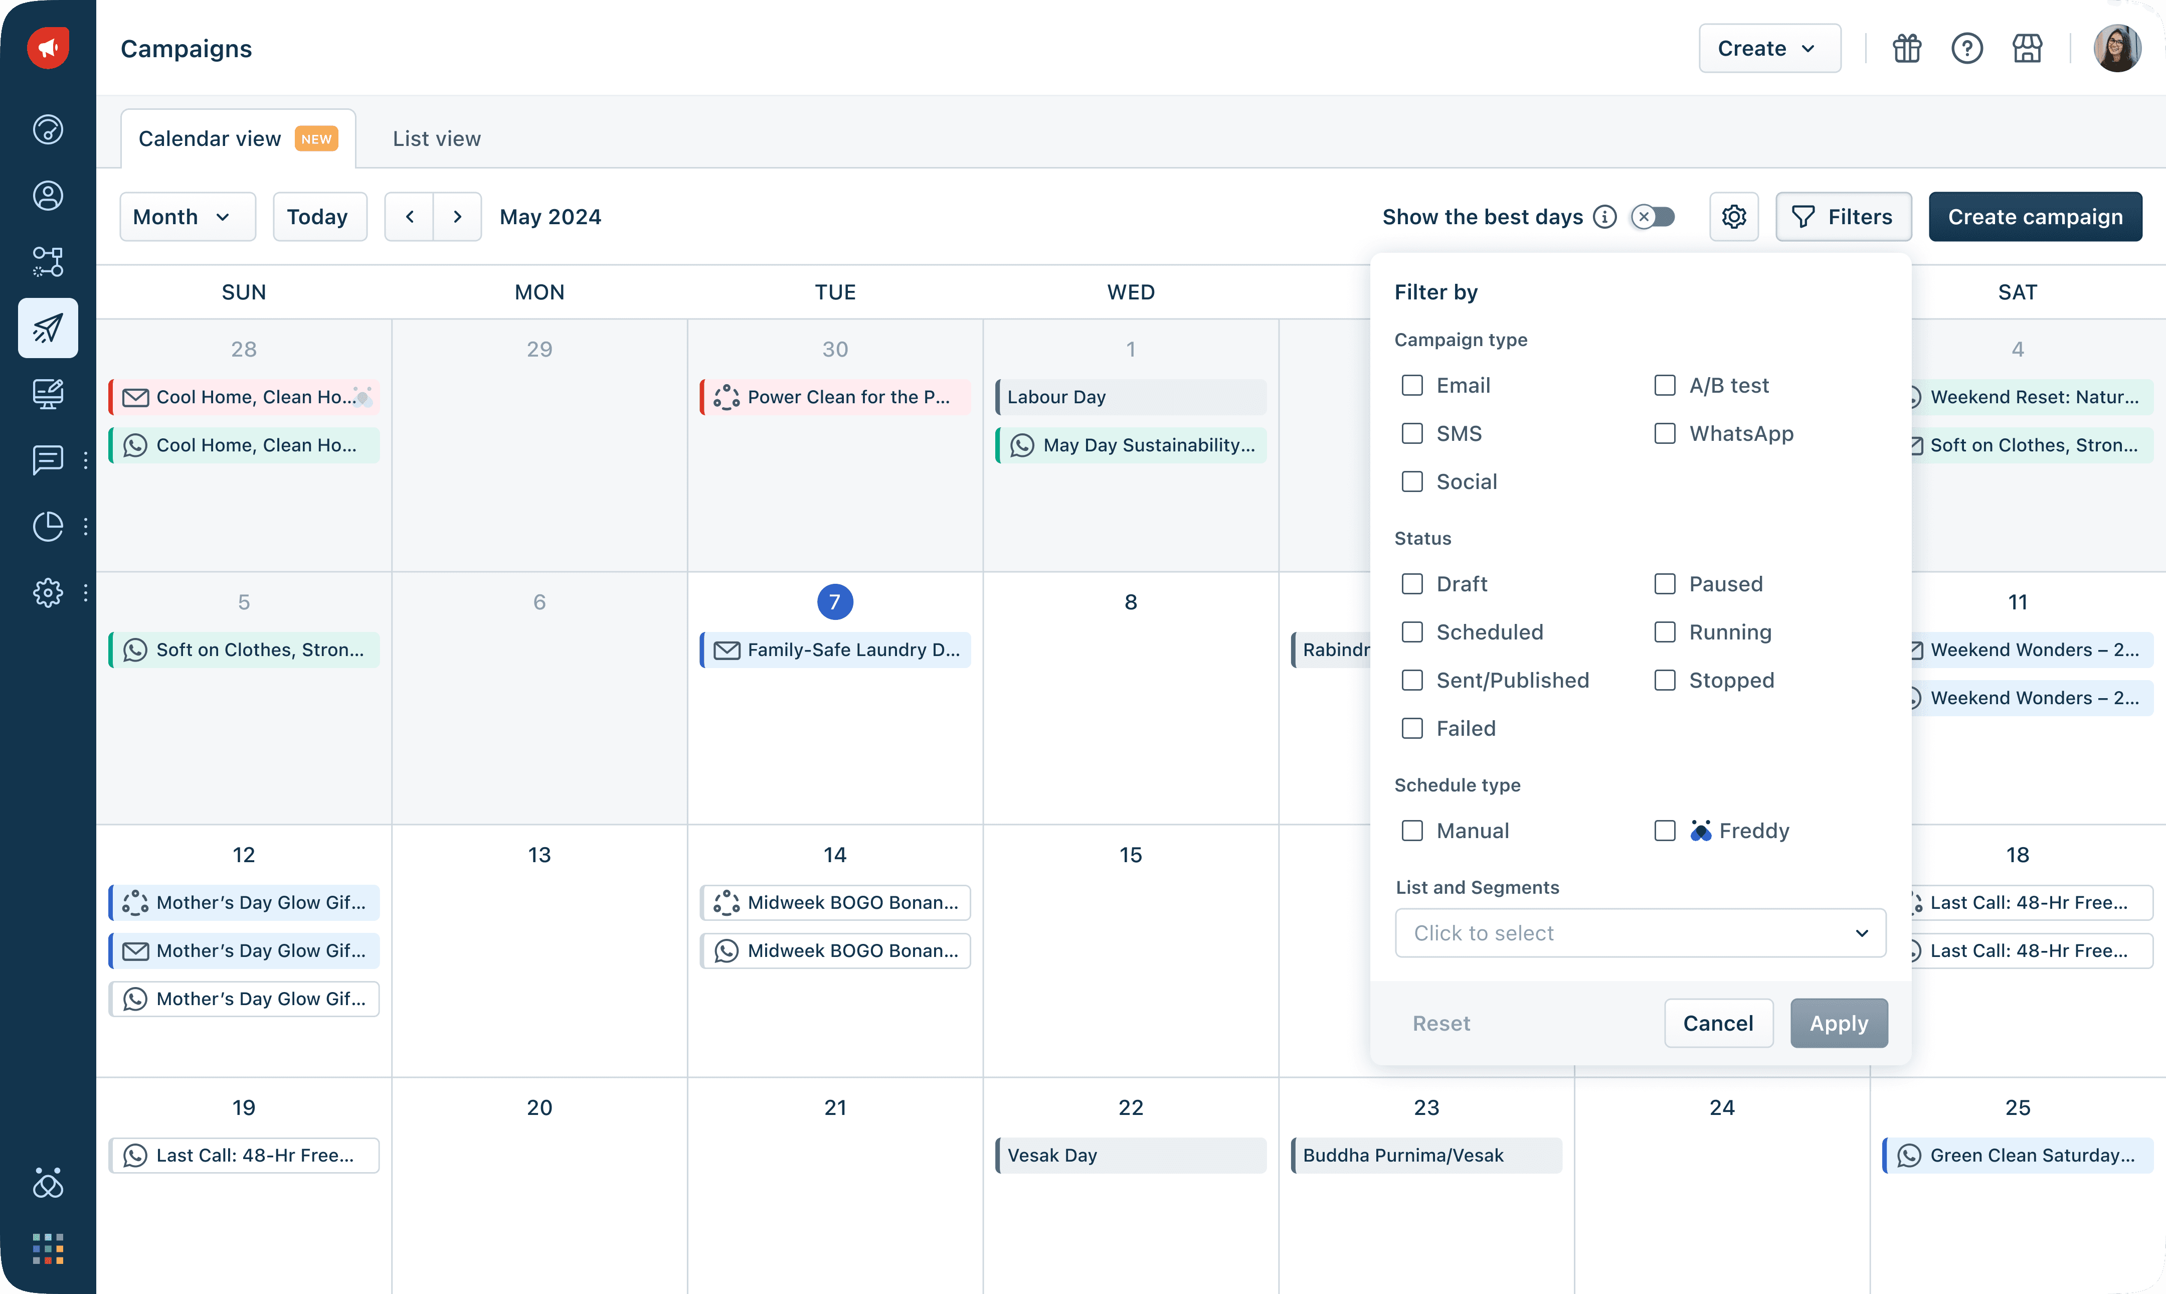Enable the Freddy schedule type checkbox
The width and height of the screenshot is (2166, 1294).
(1665, 831)
